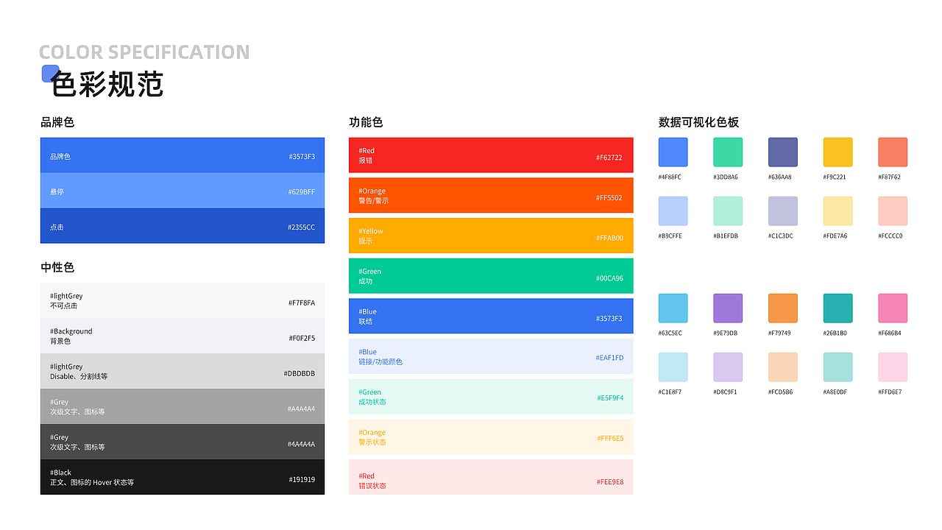The width and height of the screenshot is (942, 530).
Task: Select the #Black Hover 状态 color bar
Action: coord(182,476)
